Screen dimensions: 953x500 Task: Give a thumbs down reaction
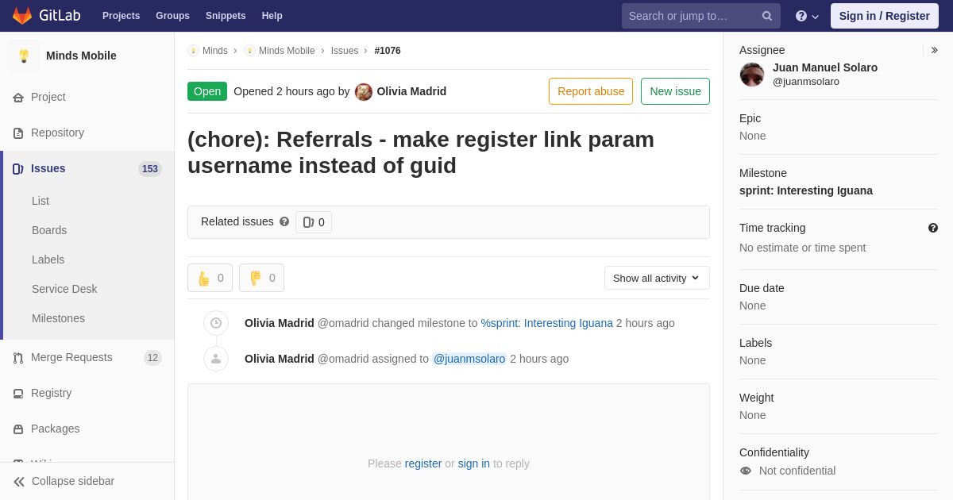(x=261, y=278)
